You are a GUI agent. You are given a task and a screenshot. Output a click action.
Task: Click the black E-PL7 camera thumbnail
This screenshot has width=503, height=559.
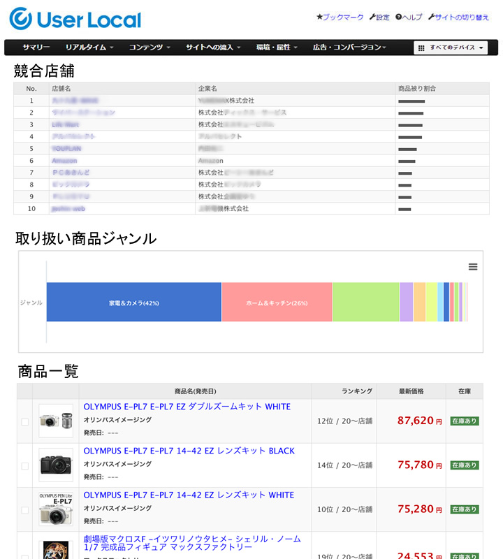pyautogui.click(x=56, y=465)
